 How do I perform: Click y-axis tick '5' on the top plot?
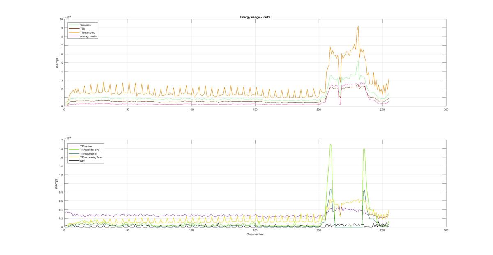pos(62,63)
